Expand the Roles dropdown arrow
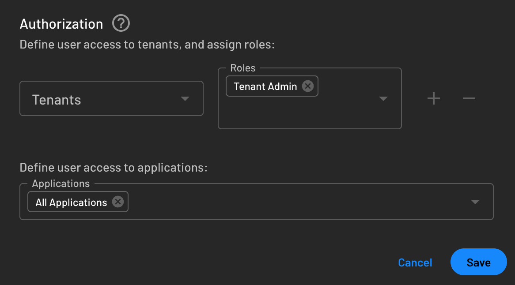The image size is (515, 285). click(x=383, y=99)
